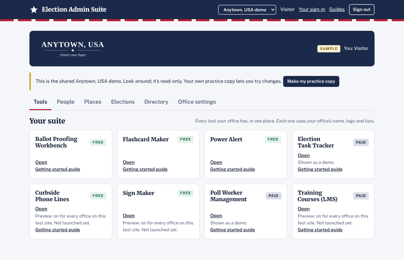Click the Your suite heading

tap(47, 121)
